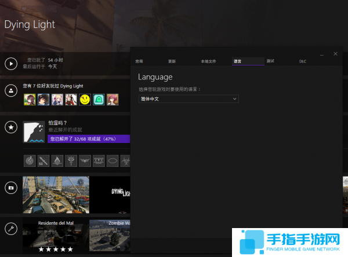
Task: Click the play game circle icon
Action: tap(10, 63)
